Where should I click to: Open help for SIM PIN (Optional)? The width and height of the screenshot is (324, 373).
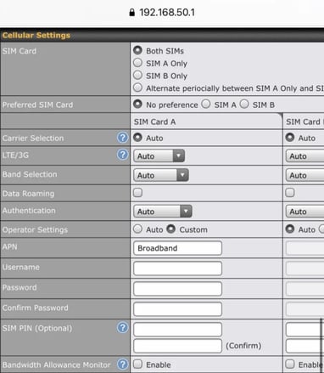[123, 328]
